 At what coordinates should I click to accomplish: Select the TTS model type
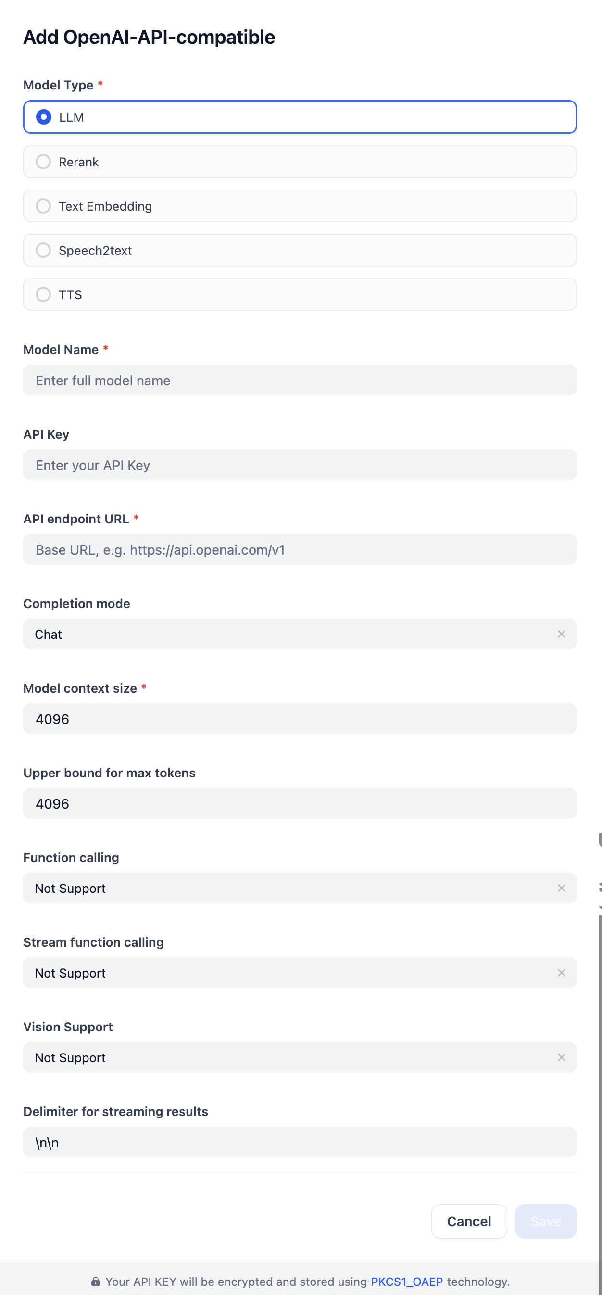pos(44,294)
